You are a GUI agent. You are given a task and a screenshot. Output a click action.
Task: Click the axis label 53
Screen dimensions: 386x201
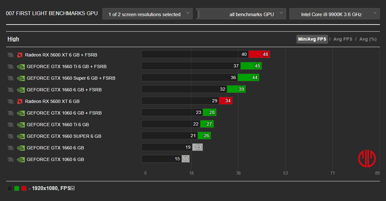pos(285,173)
